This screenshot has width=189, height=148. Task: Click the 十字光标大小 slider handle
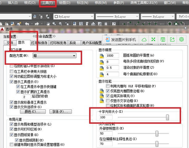tap(168, 117)
